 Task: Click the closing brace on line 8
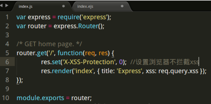[x=18, y=80]
